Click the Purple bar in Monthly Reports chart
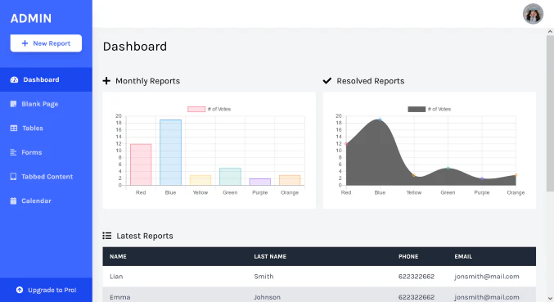Viewport: 554px width, 302px height. click(x=260, y=182)
